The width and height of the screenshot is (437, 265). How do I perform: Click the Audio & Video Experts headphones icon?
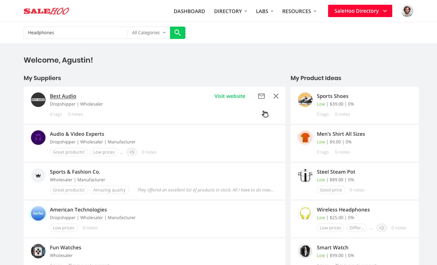(x=38, y=138)
